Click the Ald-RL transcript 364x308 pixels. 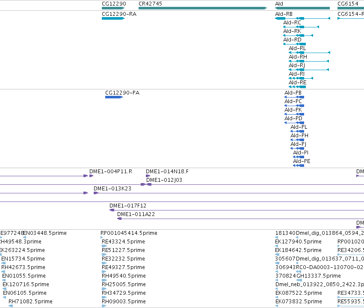pyautogui.click(x=309, y=53)
